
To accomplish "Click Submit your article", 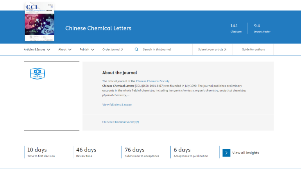I will click(x=210, y=49).
